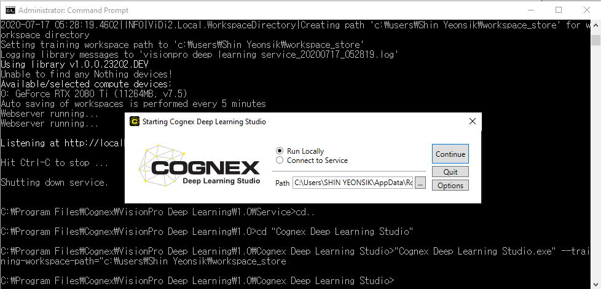Click the Starting Cognex Deep Learning Studio title

[204, 122]
